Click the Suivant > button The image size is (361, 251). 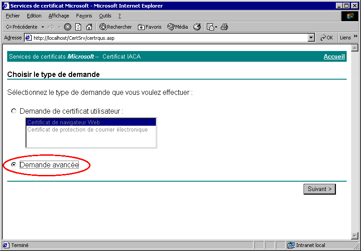click(319, 189)
